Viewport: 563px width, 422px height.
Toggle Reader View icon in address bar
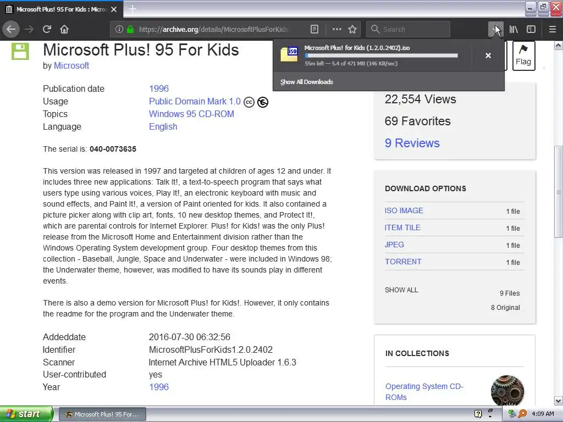tap(314, 29)
